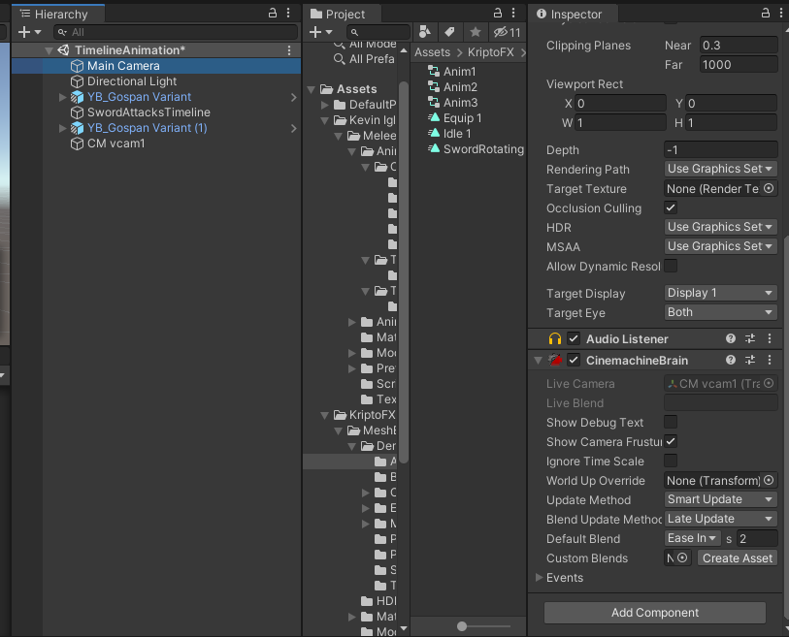Expand YB_Gospan Variant in Hierarchy
This screenshot has height=637, width=789.
coord(62,97)
